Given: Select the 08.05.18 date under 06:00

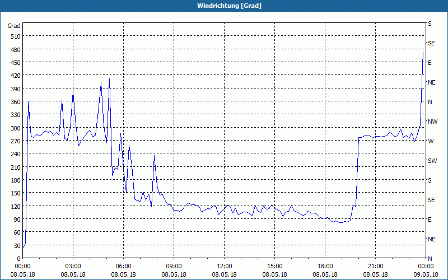Looking at the screenshot, I should click(x=123, y=274).
